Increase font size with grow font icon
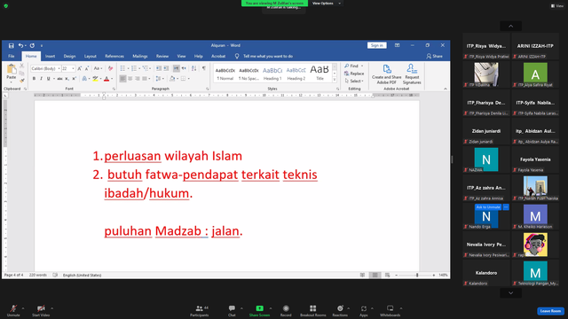This screenshot has height=319, width=568. [80, 68]
